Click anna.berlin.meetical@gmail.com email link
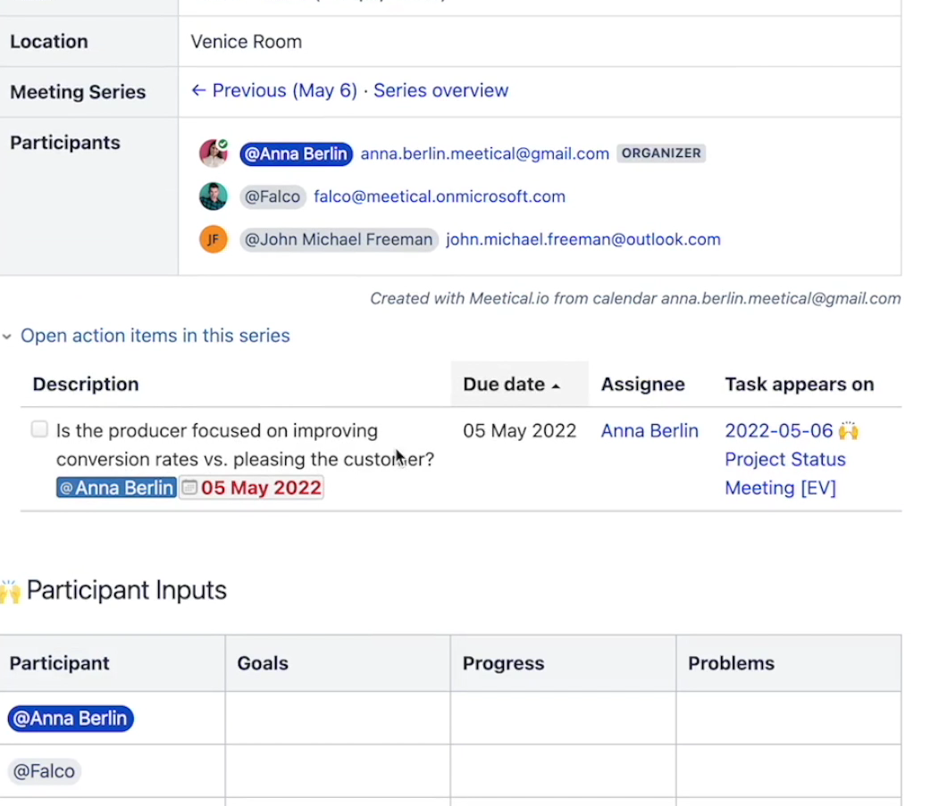This screenshot has height=806, width=947. (484, 153)
